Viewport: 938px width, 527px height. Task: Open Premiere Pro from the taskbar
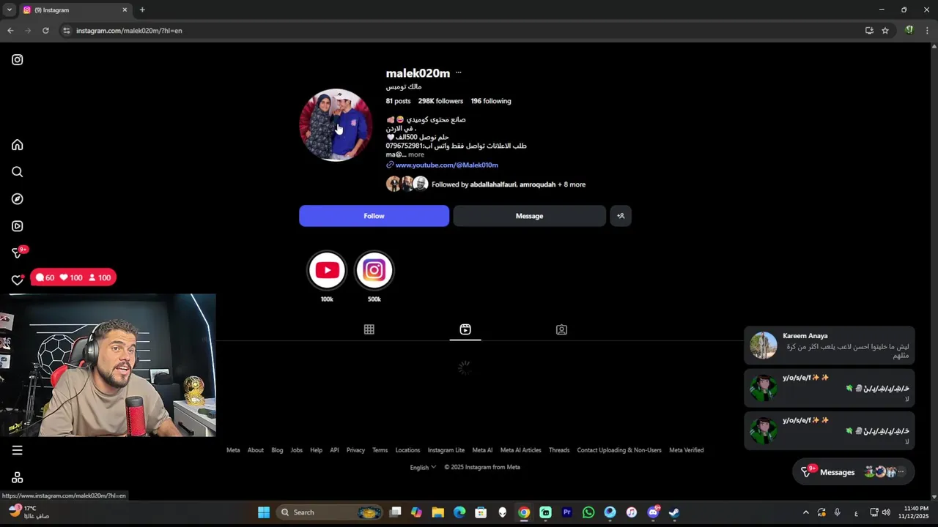coord(567,512)
